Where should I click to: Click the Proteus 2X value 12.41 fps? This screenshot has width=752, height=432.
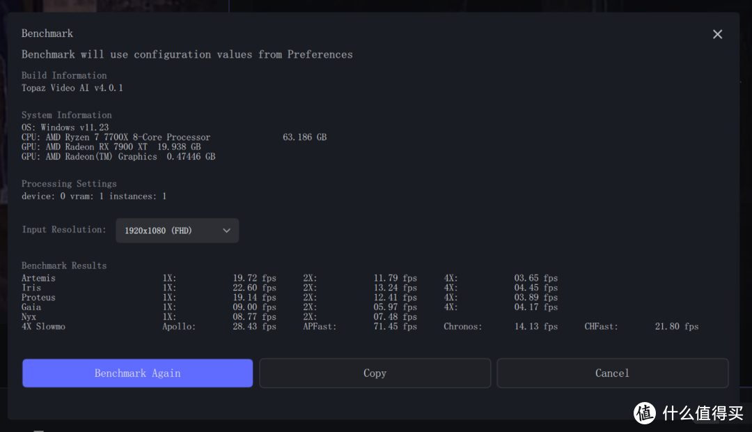pyautogui.click(x=395, y=298)
